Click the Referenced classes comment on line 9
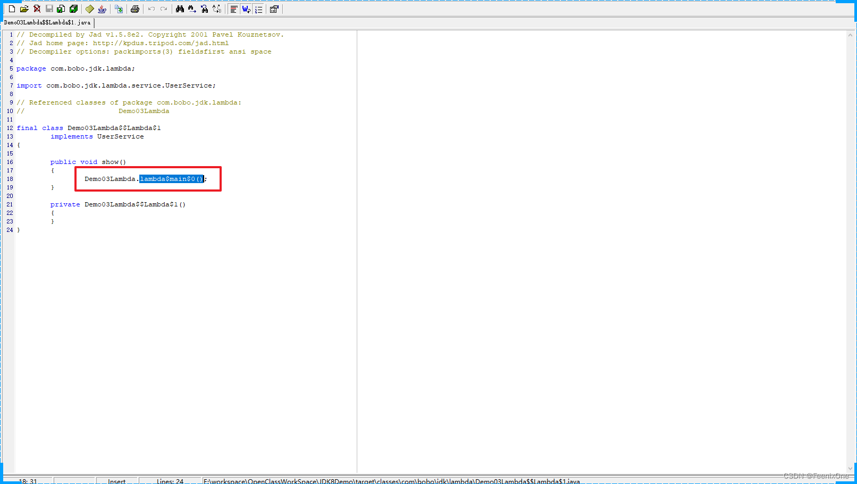 [x=129, y=102]
